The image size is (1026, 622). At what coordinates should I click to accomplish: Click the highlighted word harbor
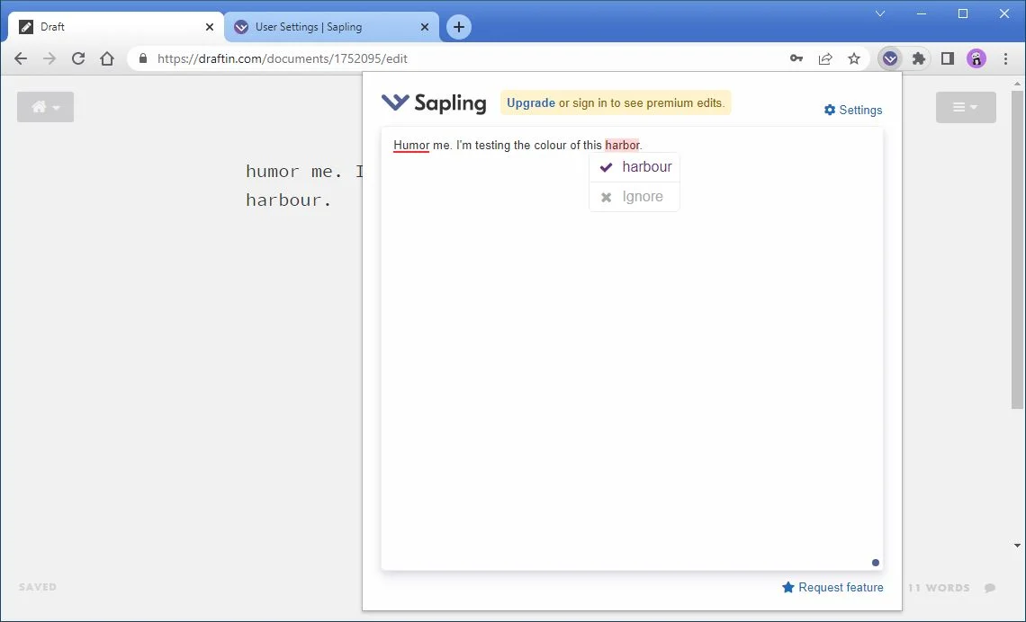tap(622, 145)
